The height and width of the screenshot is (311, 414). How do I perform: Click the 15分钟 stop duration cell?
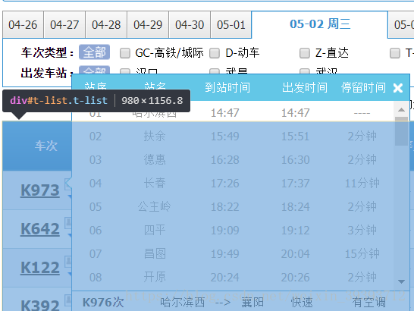point(362,254)
